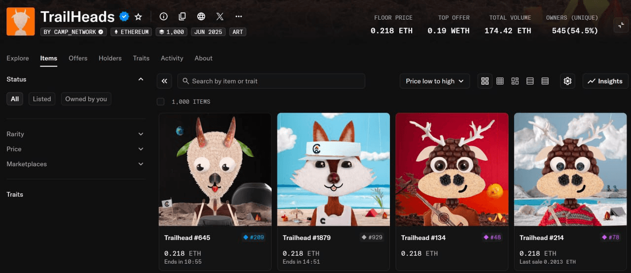Open the view settings gear icon
Viewport: 631px width, 273px height.
567,81
